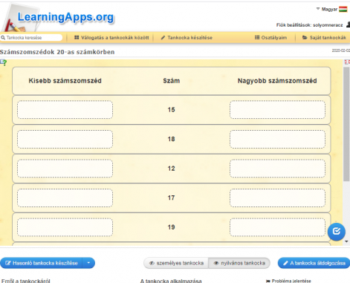This screenshot has width=350, height=283.
Task: Select larger neighbor field for 18
Action: pyautogui.click(x=277, y=139)
